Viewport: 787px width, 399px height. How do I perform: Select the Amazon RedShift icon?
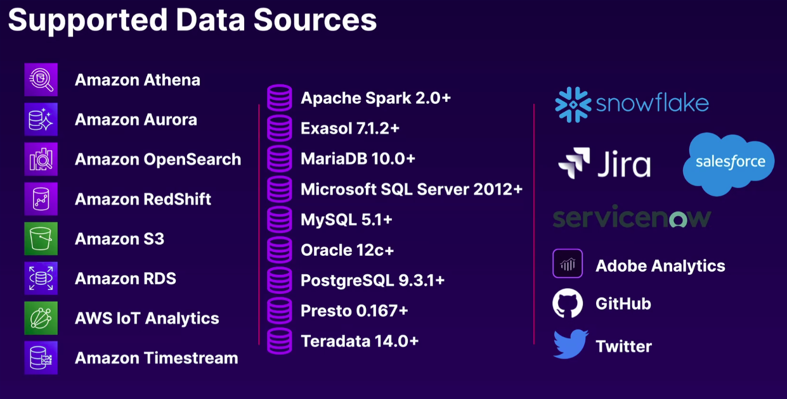[x=41, y=199]
